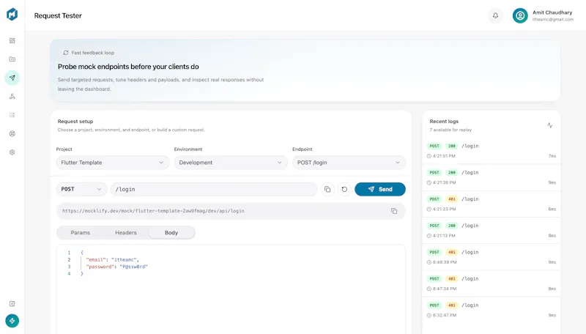The image size is (586, 334).
Task: Replay the log entry at 4:21:36 PM
Action: (x=491, y=177)
